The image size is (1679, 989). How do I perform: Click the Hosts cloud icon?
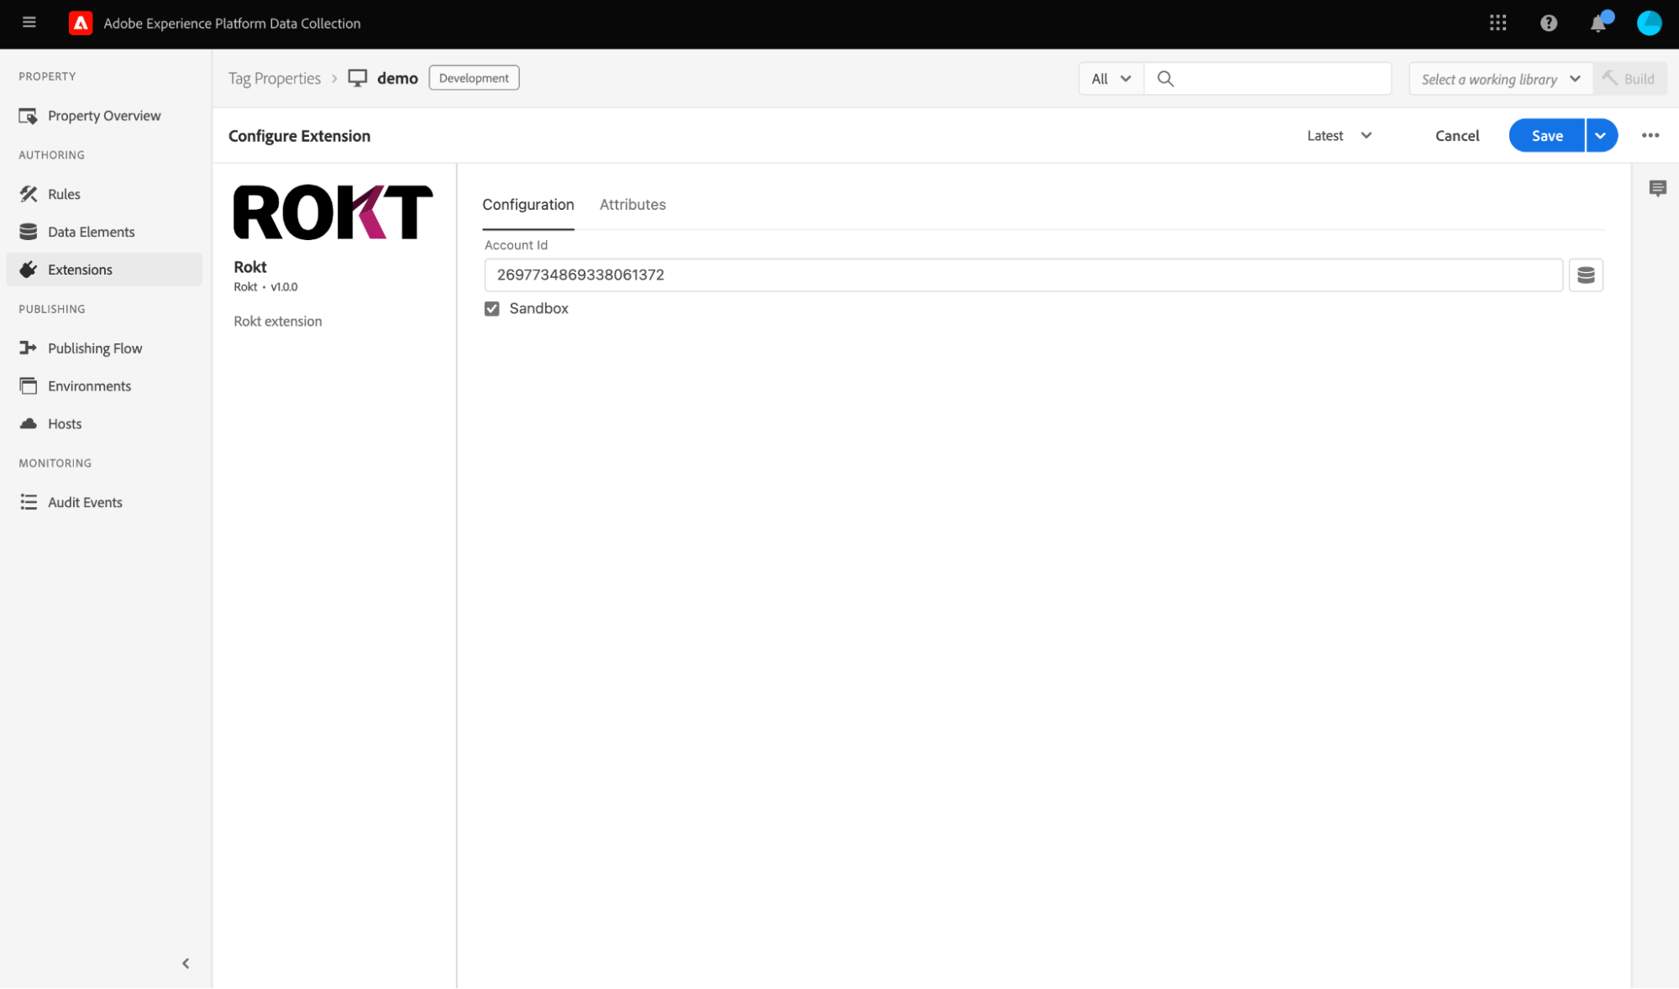(29, 423)
